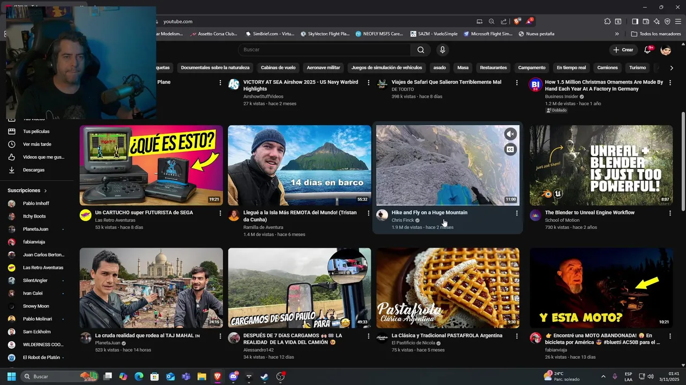The height and width of the screenshot is (385, 686).
Task: Open Leo AI sparkle icon
Action: [x=657, y=21]
